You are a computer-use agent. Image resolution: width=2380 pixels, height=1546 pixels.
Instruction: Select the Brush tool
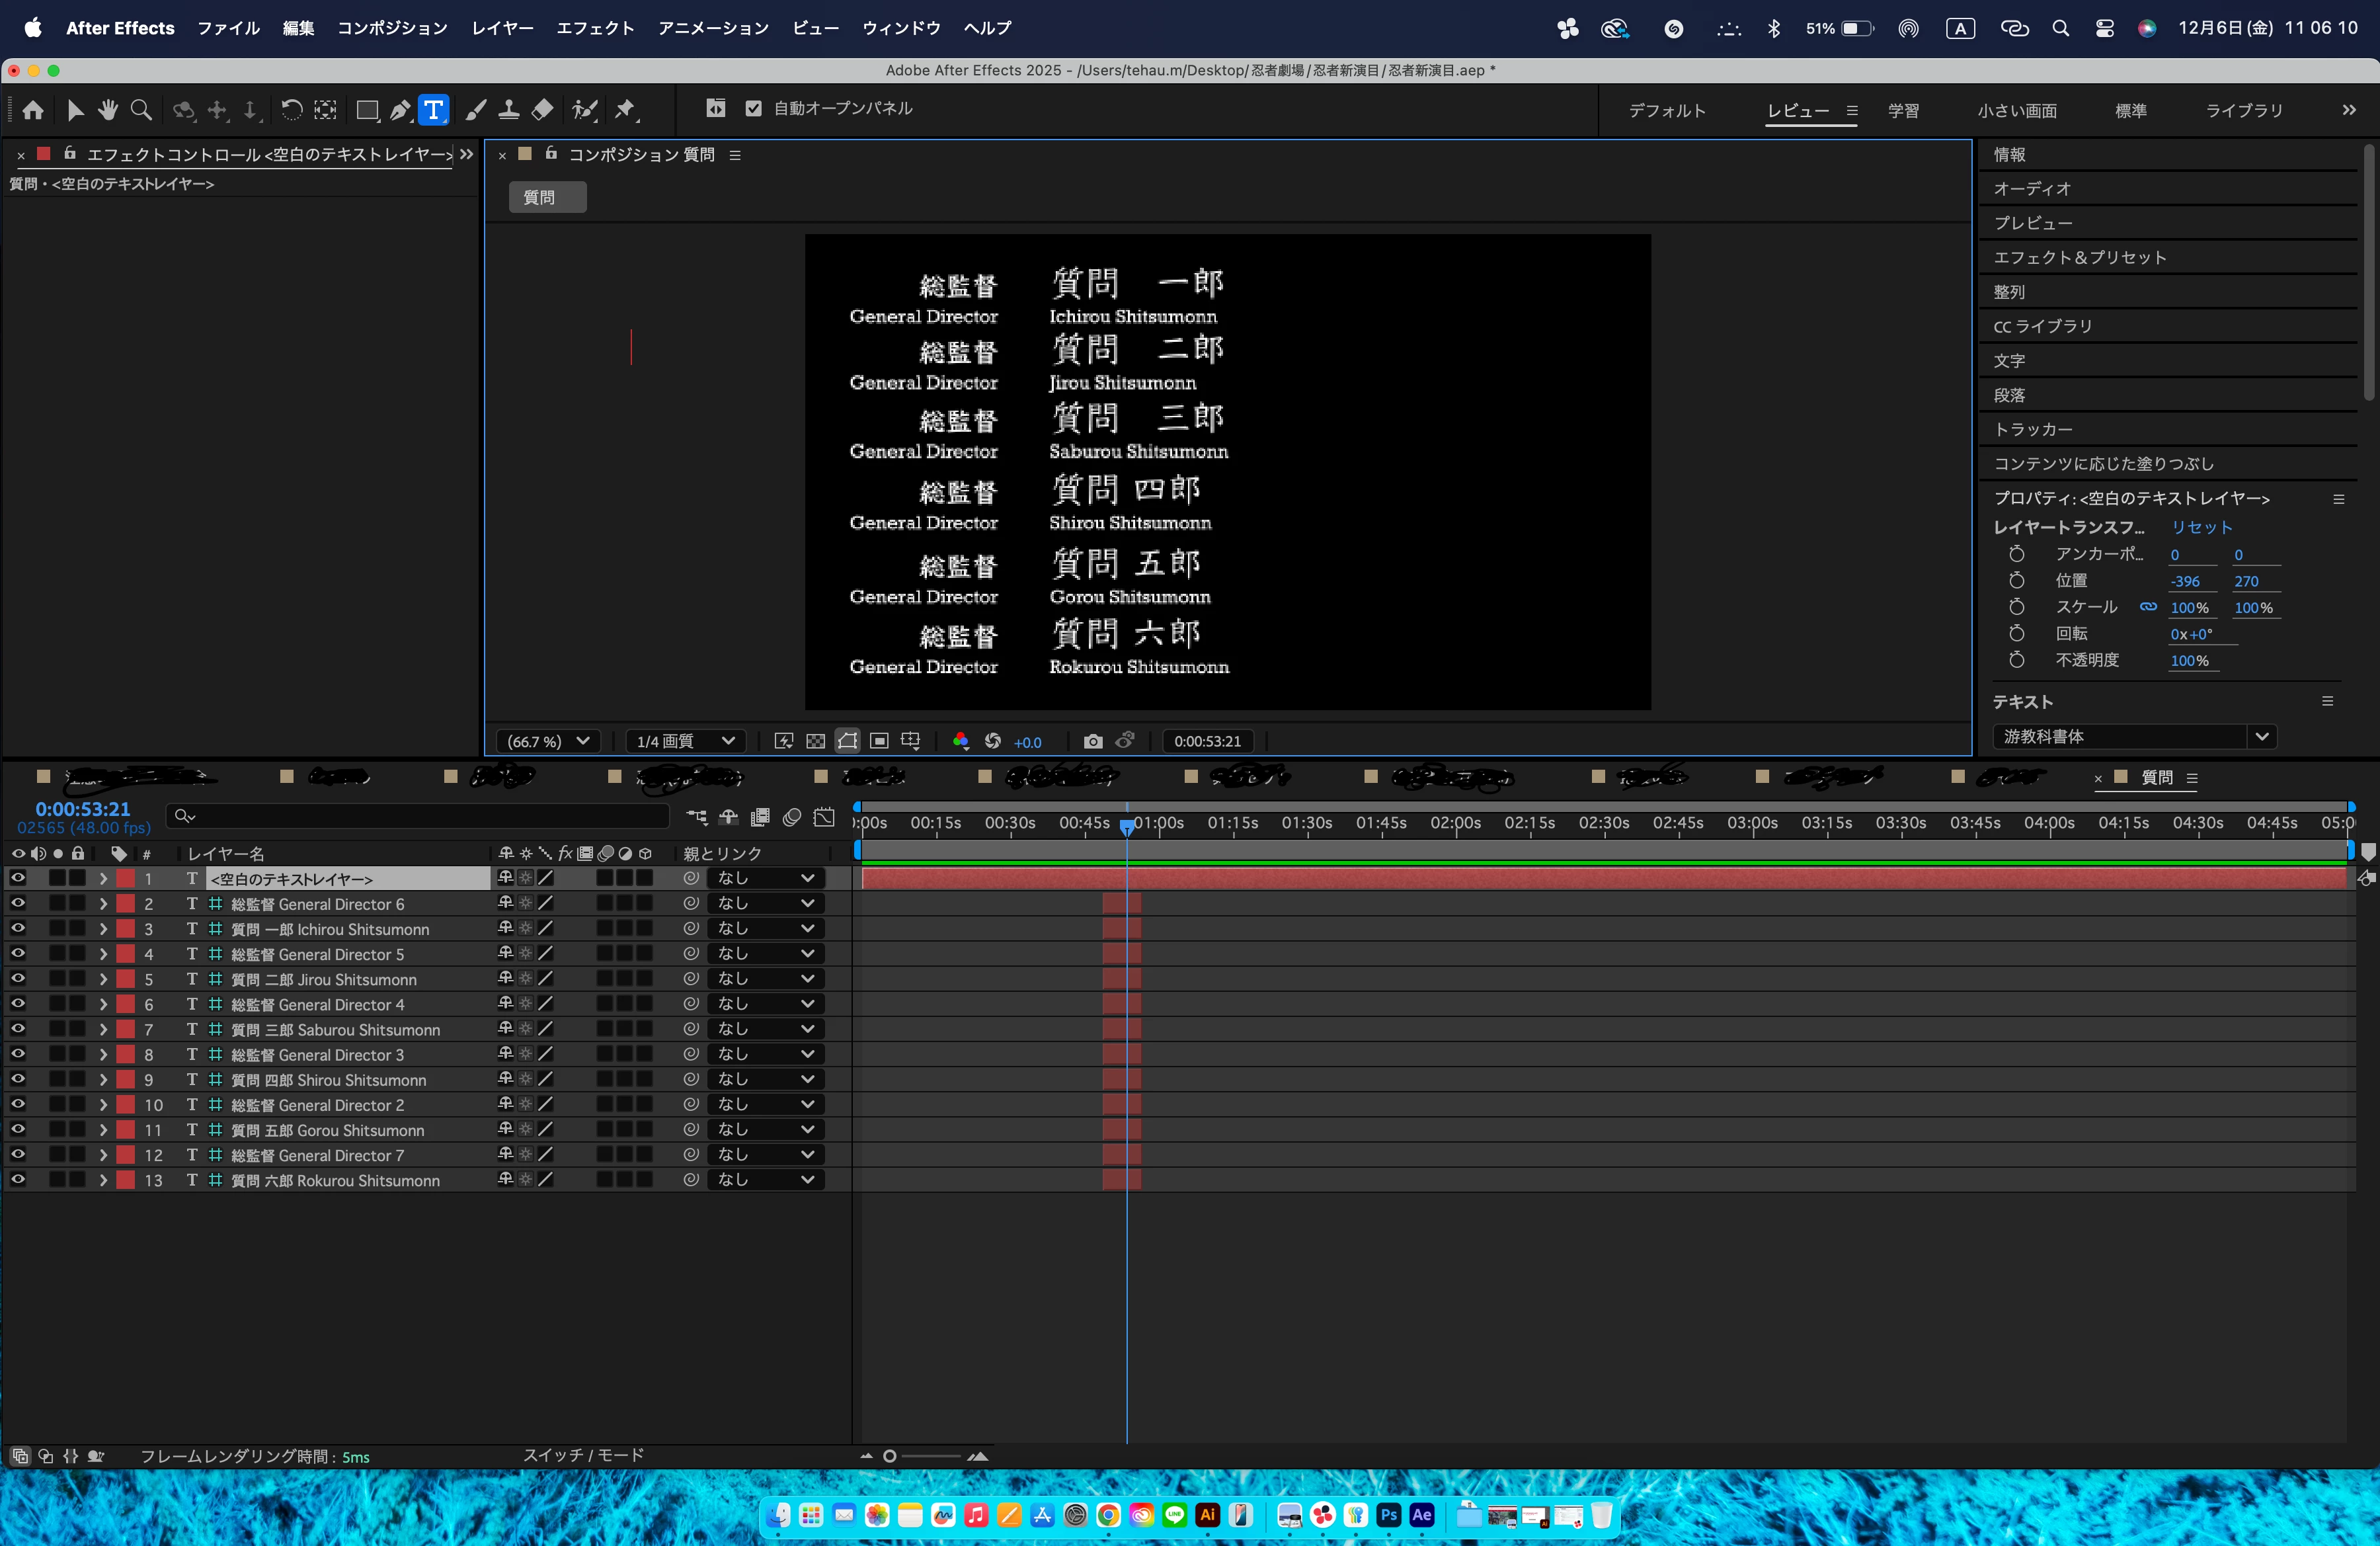tap(476, 110)
